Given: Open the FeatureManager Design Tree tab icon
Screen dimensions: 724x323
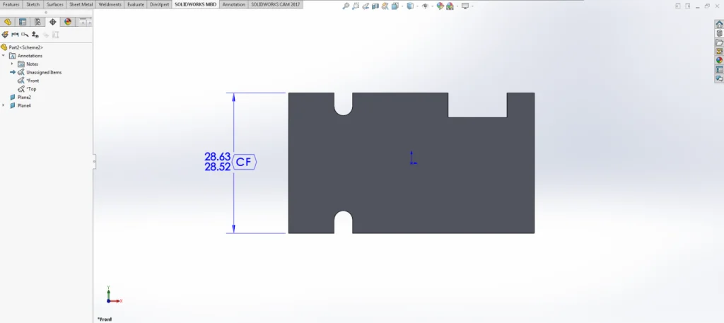Looking at the screenshot, I should (x=8, y=22).
